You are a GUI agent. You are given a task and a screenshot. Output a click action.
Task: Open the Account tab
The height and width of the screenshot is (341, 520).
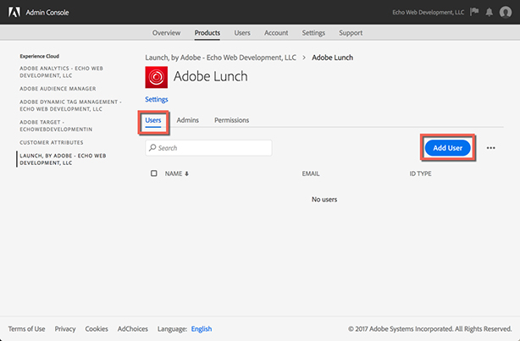pos(276,33)
